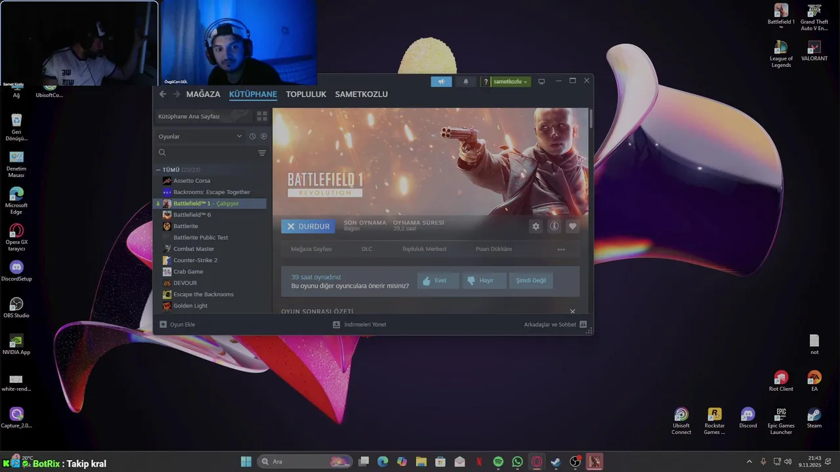
Task: Open the system tray volume icon
Action: click(787, 462)
